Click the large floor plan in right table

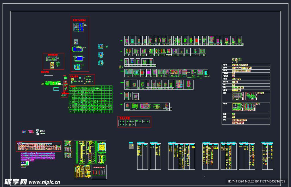point(238,97)
